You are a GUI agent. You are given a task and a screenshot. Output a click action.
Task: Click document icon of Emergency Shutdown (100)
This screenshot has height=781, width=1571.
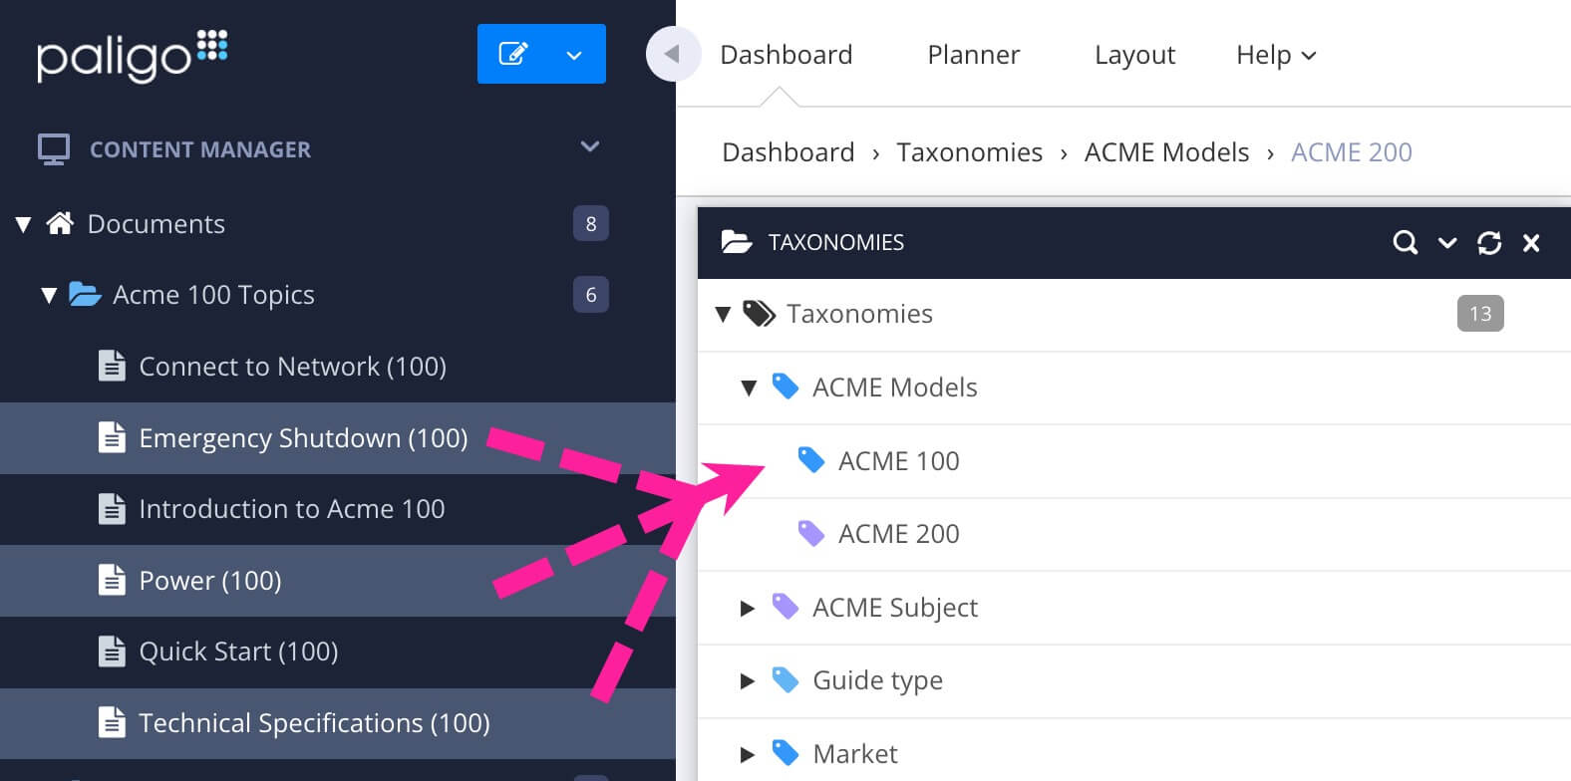tap(112, 437)
